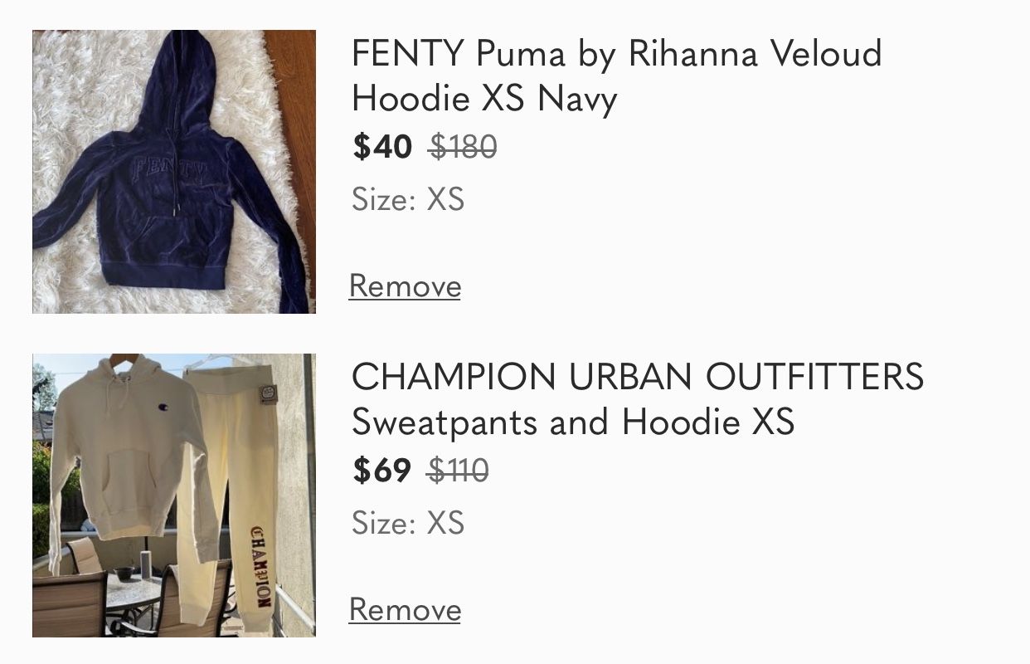1030x664 pixels.
Task: Click the crossed-out $110 original price
Action: 458,471
